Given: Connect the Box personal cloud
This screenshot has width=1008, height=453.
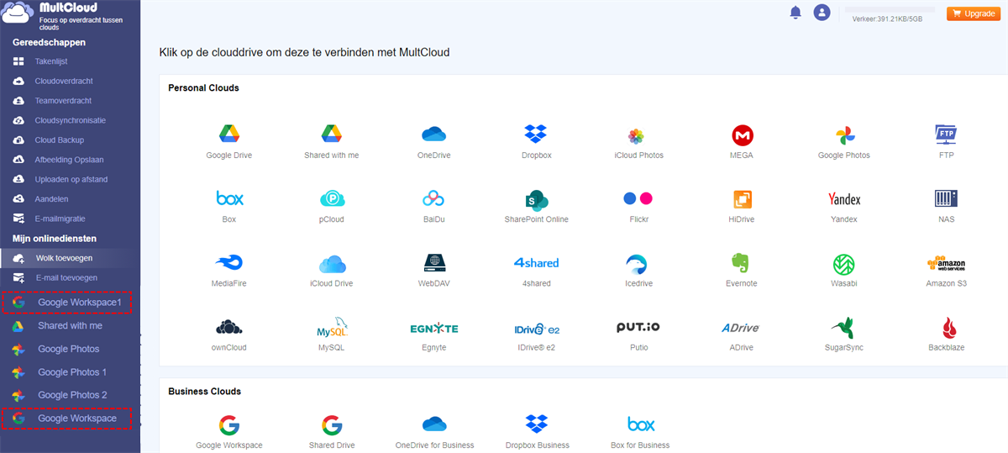Looking at the screenshot, I should [229, 198].
